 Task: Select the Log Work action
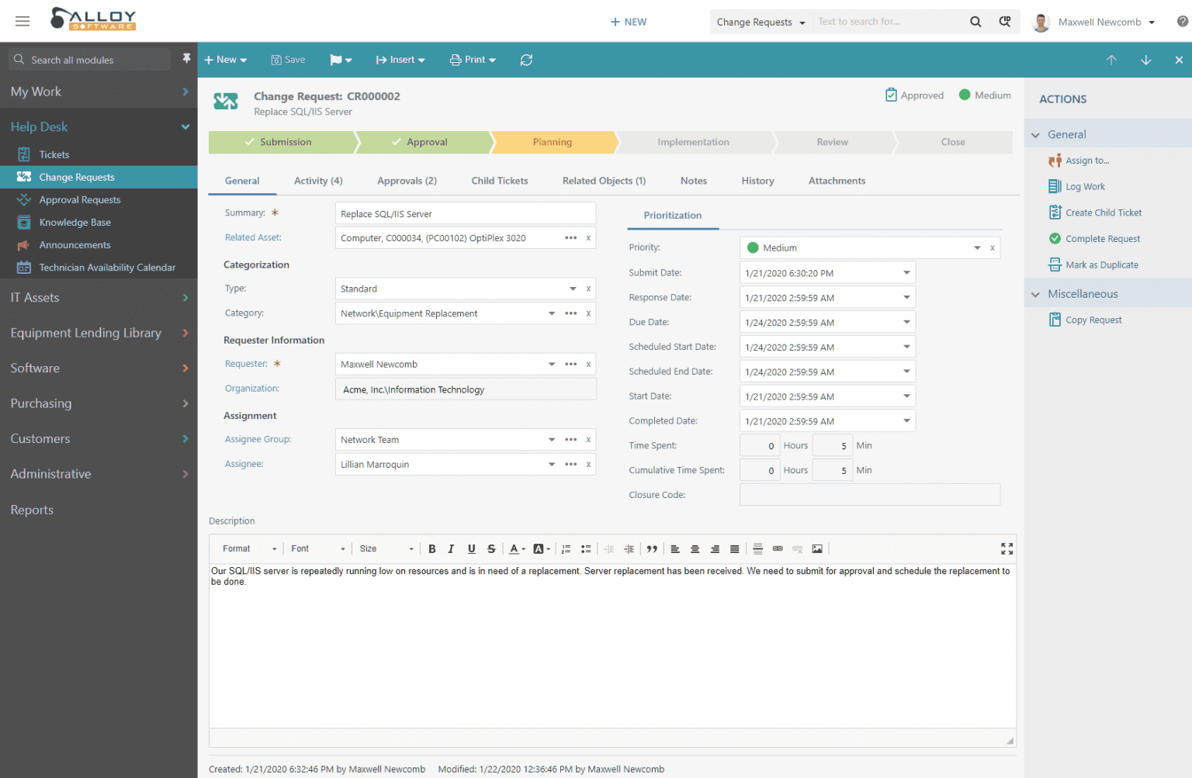coord(1084,186)
